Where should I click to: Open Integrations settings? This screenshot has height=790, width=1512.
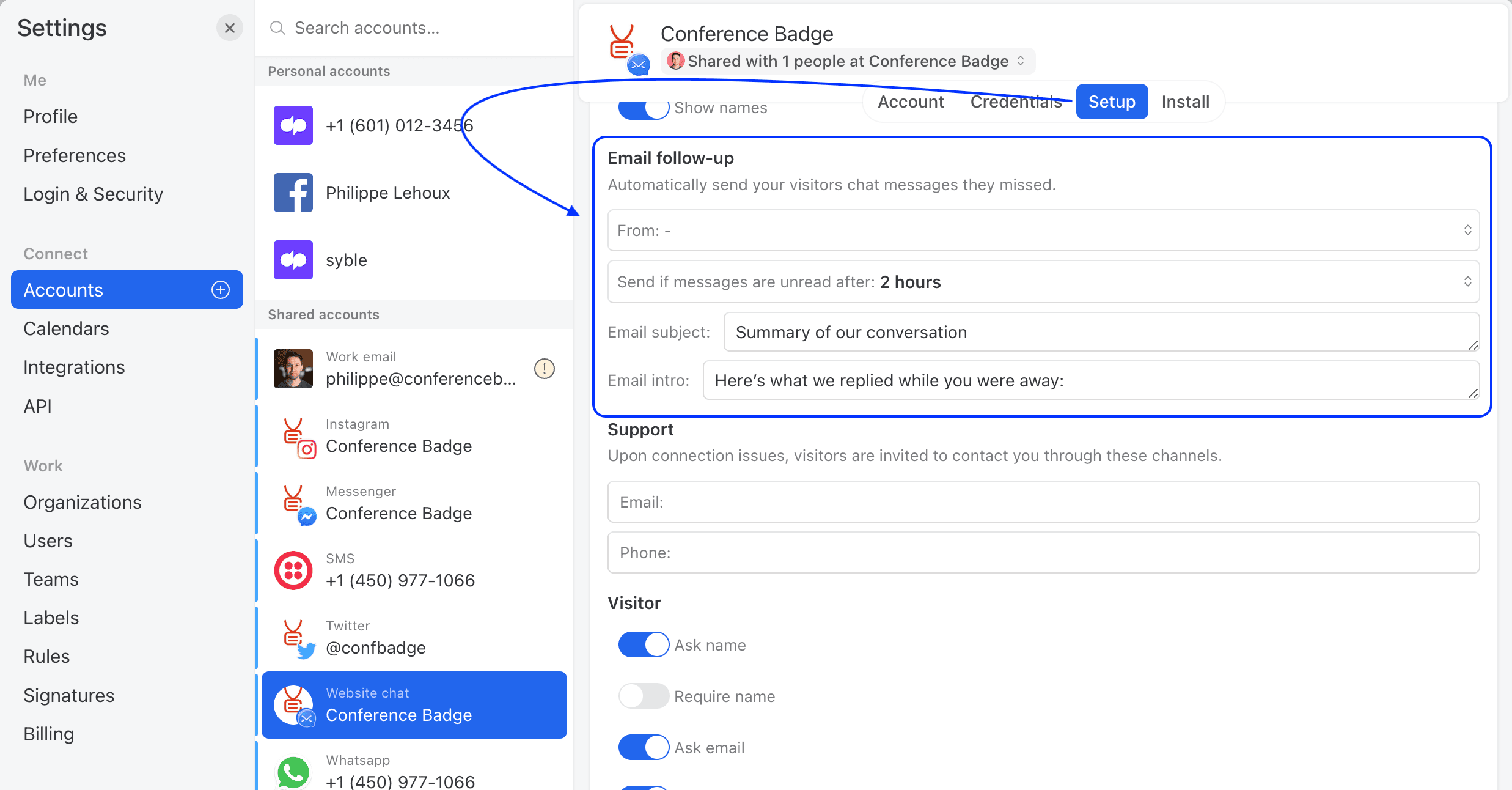pyautogui.click(x=74, y=367)
